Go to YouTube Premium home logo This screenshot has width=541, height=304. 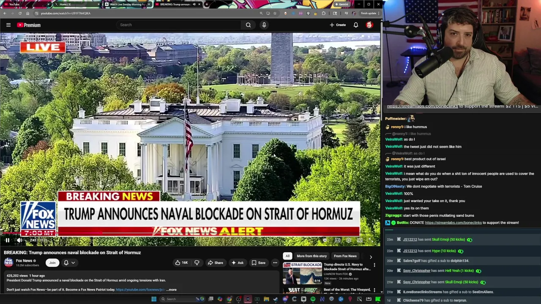(29, 25)
